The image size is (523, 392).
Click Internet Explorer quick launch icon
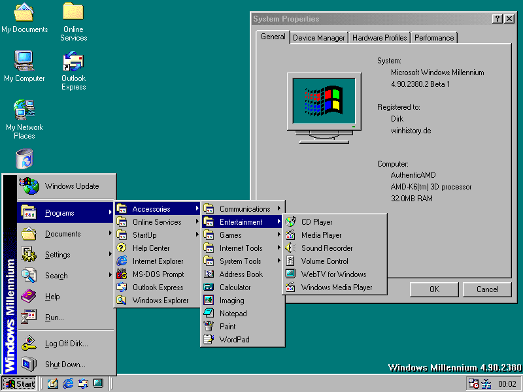pos(68,384)
